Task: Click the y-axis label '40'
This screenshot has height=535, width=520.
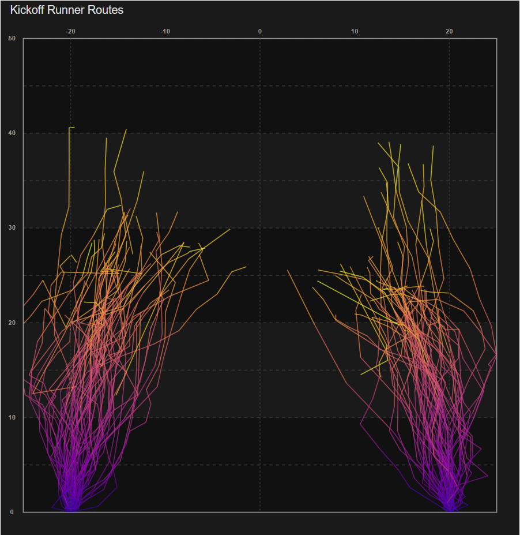Action: coord(12,133)
